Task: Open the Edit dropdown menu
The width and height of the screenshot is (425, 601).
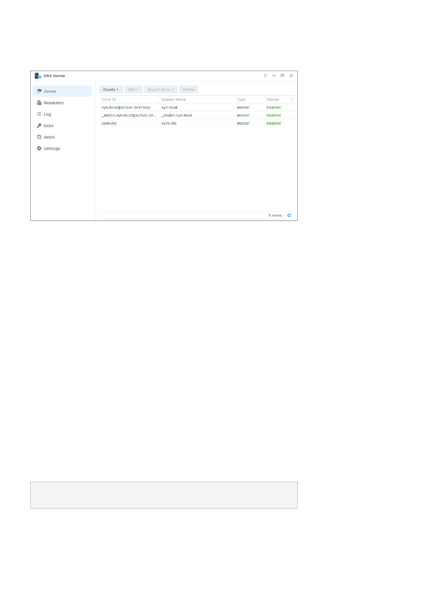Action: [x=133, y=90]
